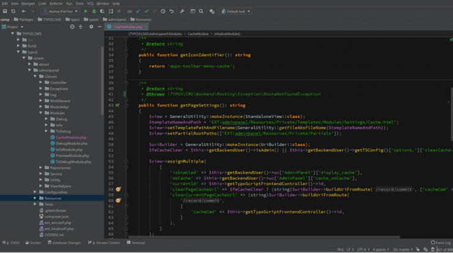This screenshot has width=453, height=253.
Task: Select the CacheModule.php editor tab
Action: [x=125, y=27]
